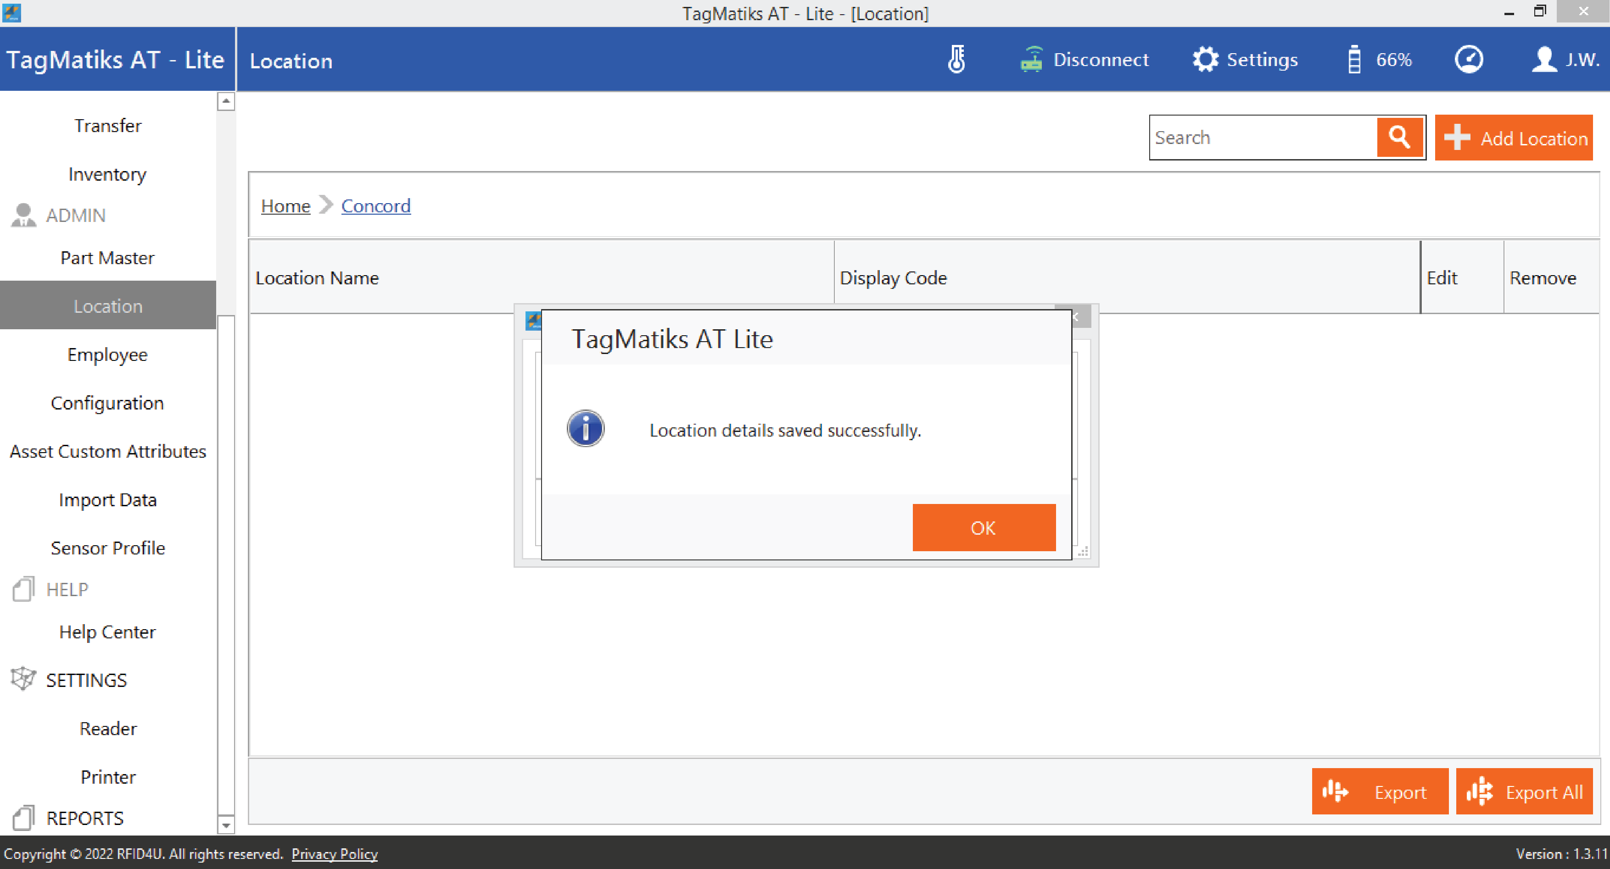Click the orange search magnifier button
The width and height of the screenshot is (1610, 869).
(x=1399, y=137)
